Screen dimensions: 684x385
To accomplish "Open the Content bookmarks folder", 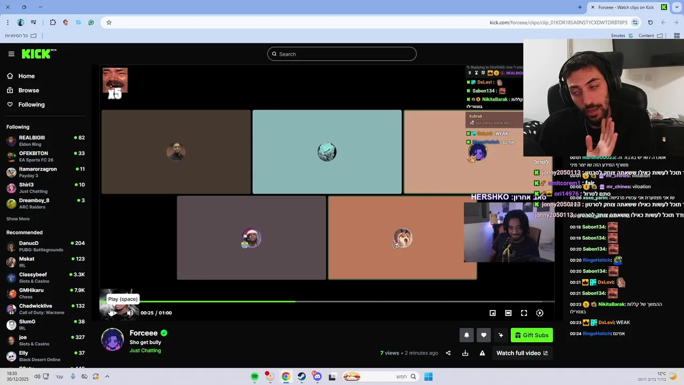I will tap(650, 36).
